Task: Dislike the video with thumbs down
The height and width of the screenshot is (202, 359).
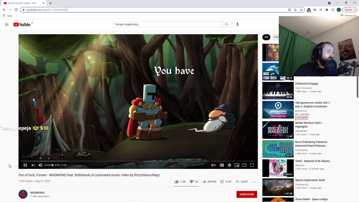Action: tap(194, 182)
